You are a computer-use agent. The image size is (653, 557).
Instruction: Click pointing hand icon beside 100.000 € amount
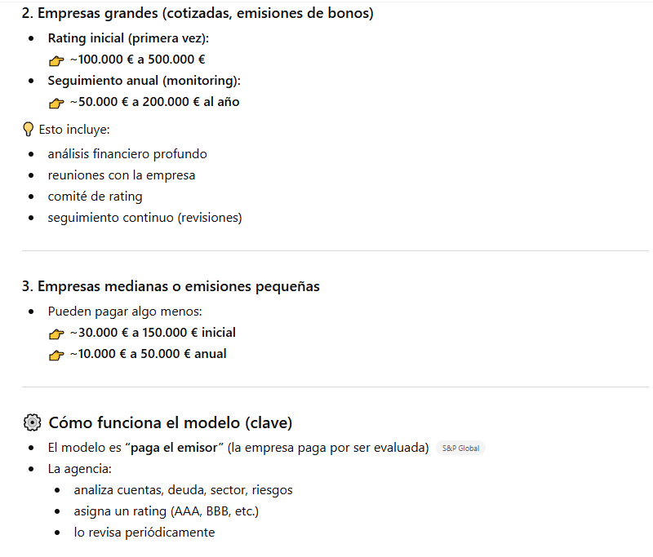click(56, 60)
